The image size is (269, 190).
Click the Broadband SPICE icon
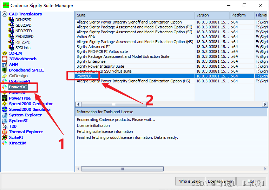coord(5,70)
